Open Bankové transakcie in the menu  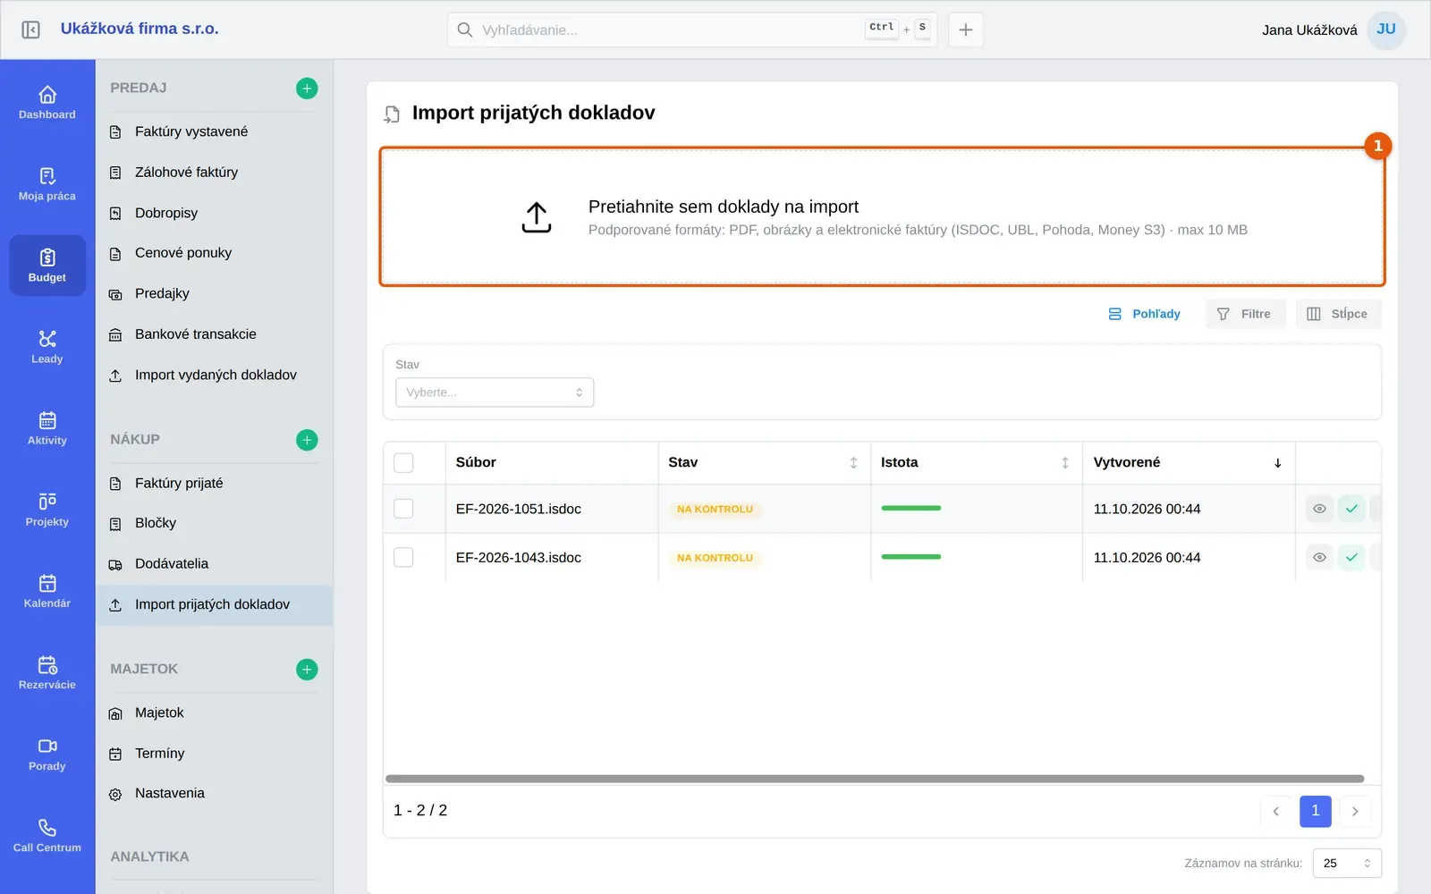pyautogui.click(x=214, y=334)
